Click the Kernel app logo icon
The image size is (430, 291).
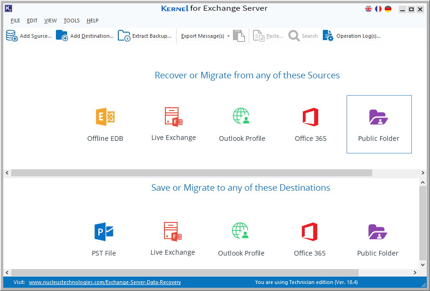(8, 9)
